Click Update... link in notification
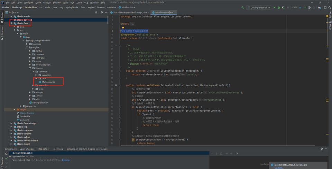 click(279, 168)
